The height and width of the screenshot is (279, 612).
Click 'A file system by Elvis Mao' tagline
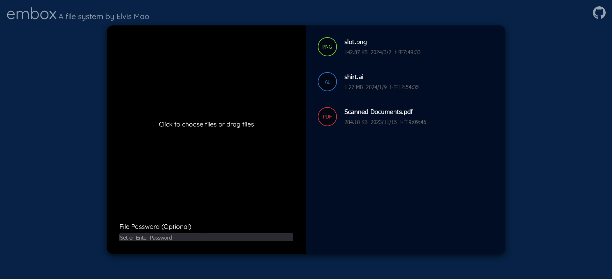click(x=104, y=17)
